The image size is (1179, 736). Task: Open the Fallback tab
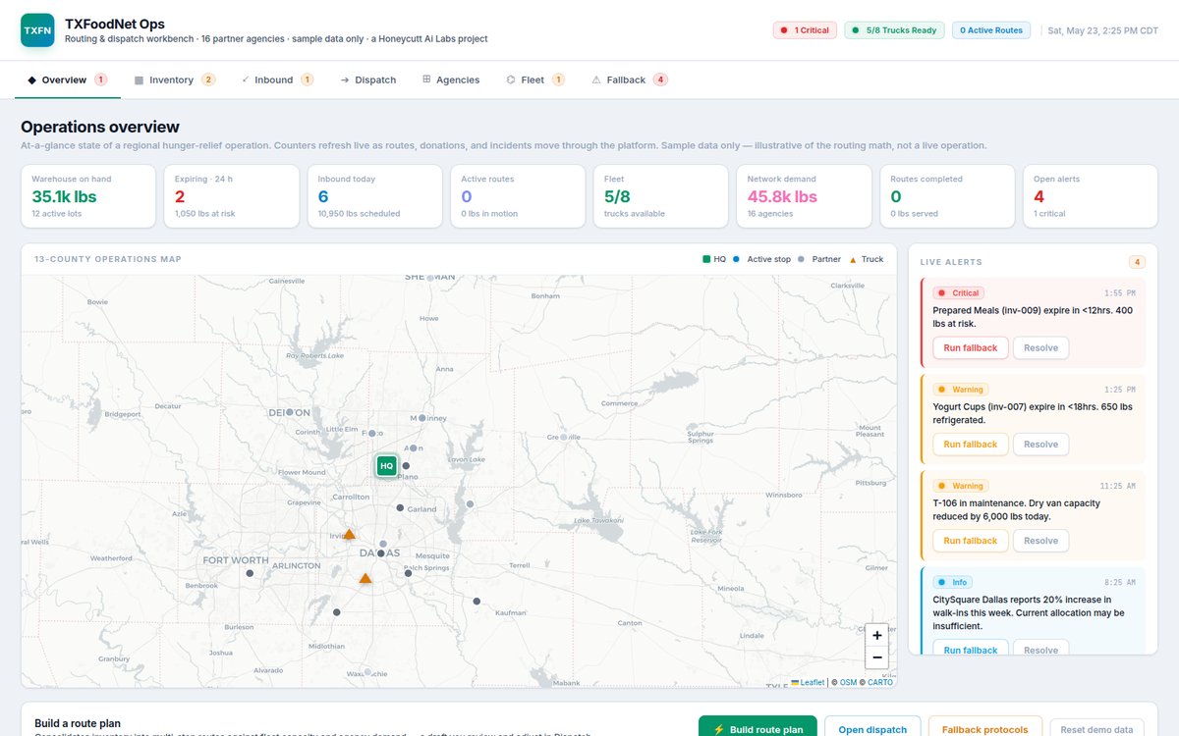pos(630,79)
